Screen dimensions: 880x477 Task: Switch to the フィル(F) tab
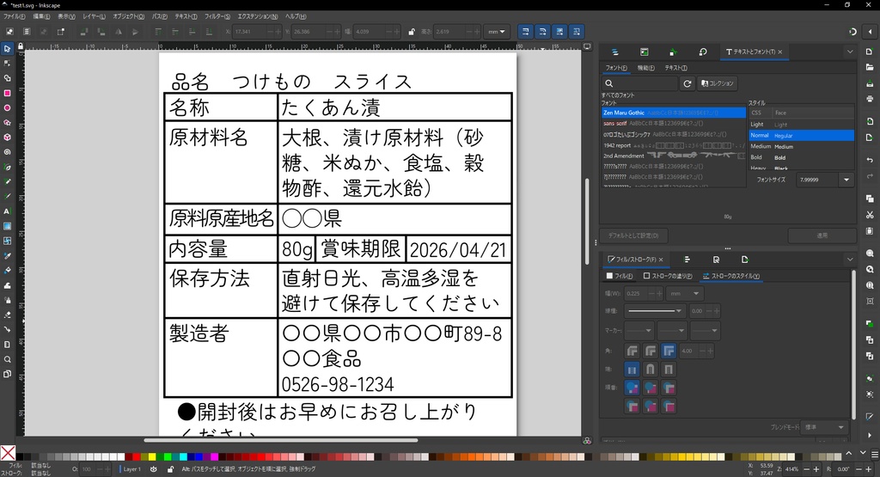pos(620,276)
